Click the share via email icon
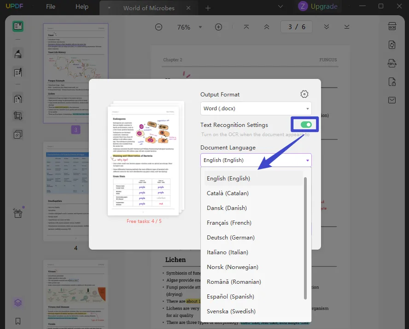Viewport: 409px width, 329px height. tap(392, 100)
